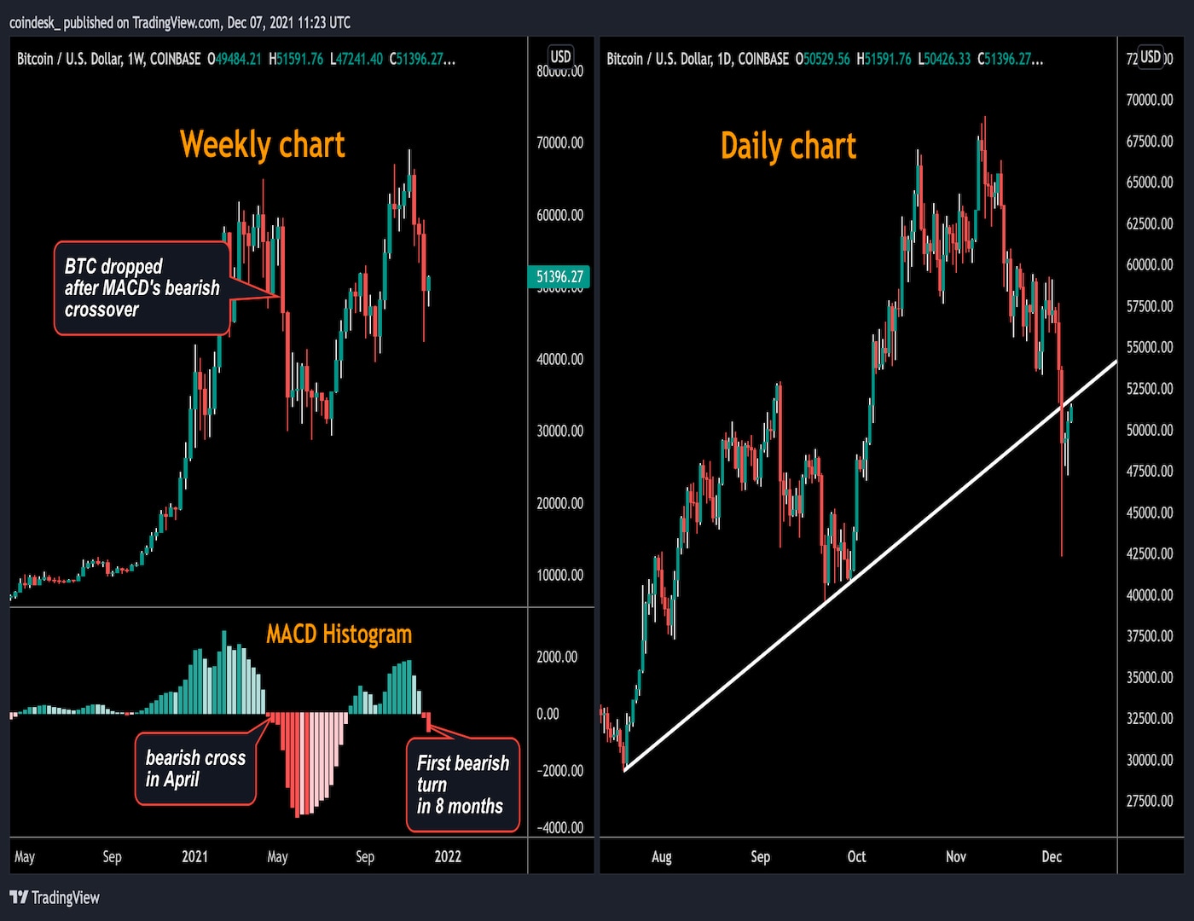
Task: Click the green 51396.27 current price label
Action: [559, 277]
